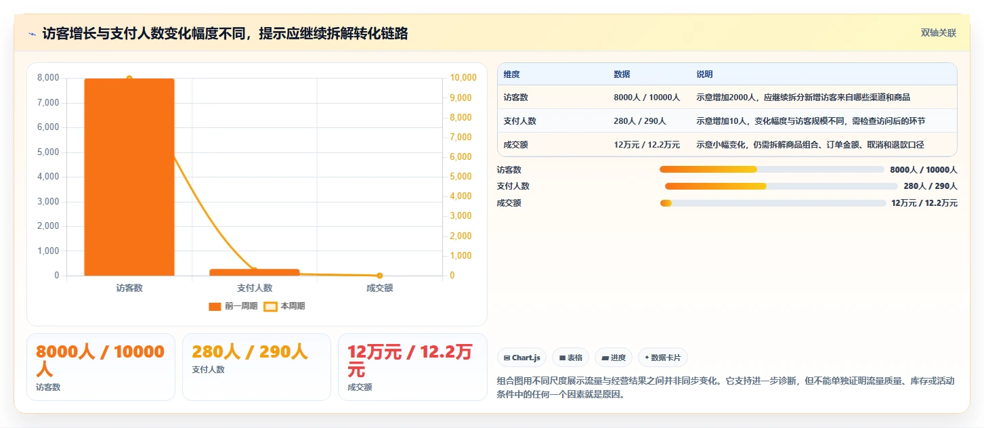The width and height of the screenshot is (984, 428).
Task: Click the note starting 示意增加2000人
Action: point(803,98)
